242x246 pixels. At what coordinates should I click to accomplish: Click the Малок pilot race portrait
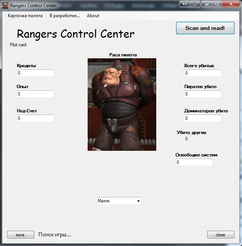coord(122,105)
